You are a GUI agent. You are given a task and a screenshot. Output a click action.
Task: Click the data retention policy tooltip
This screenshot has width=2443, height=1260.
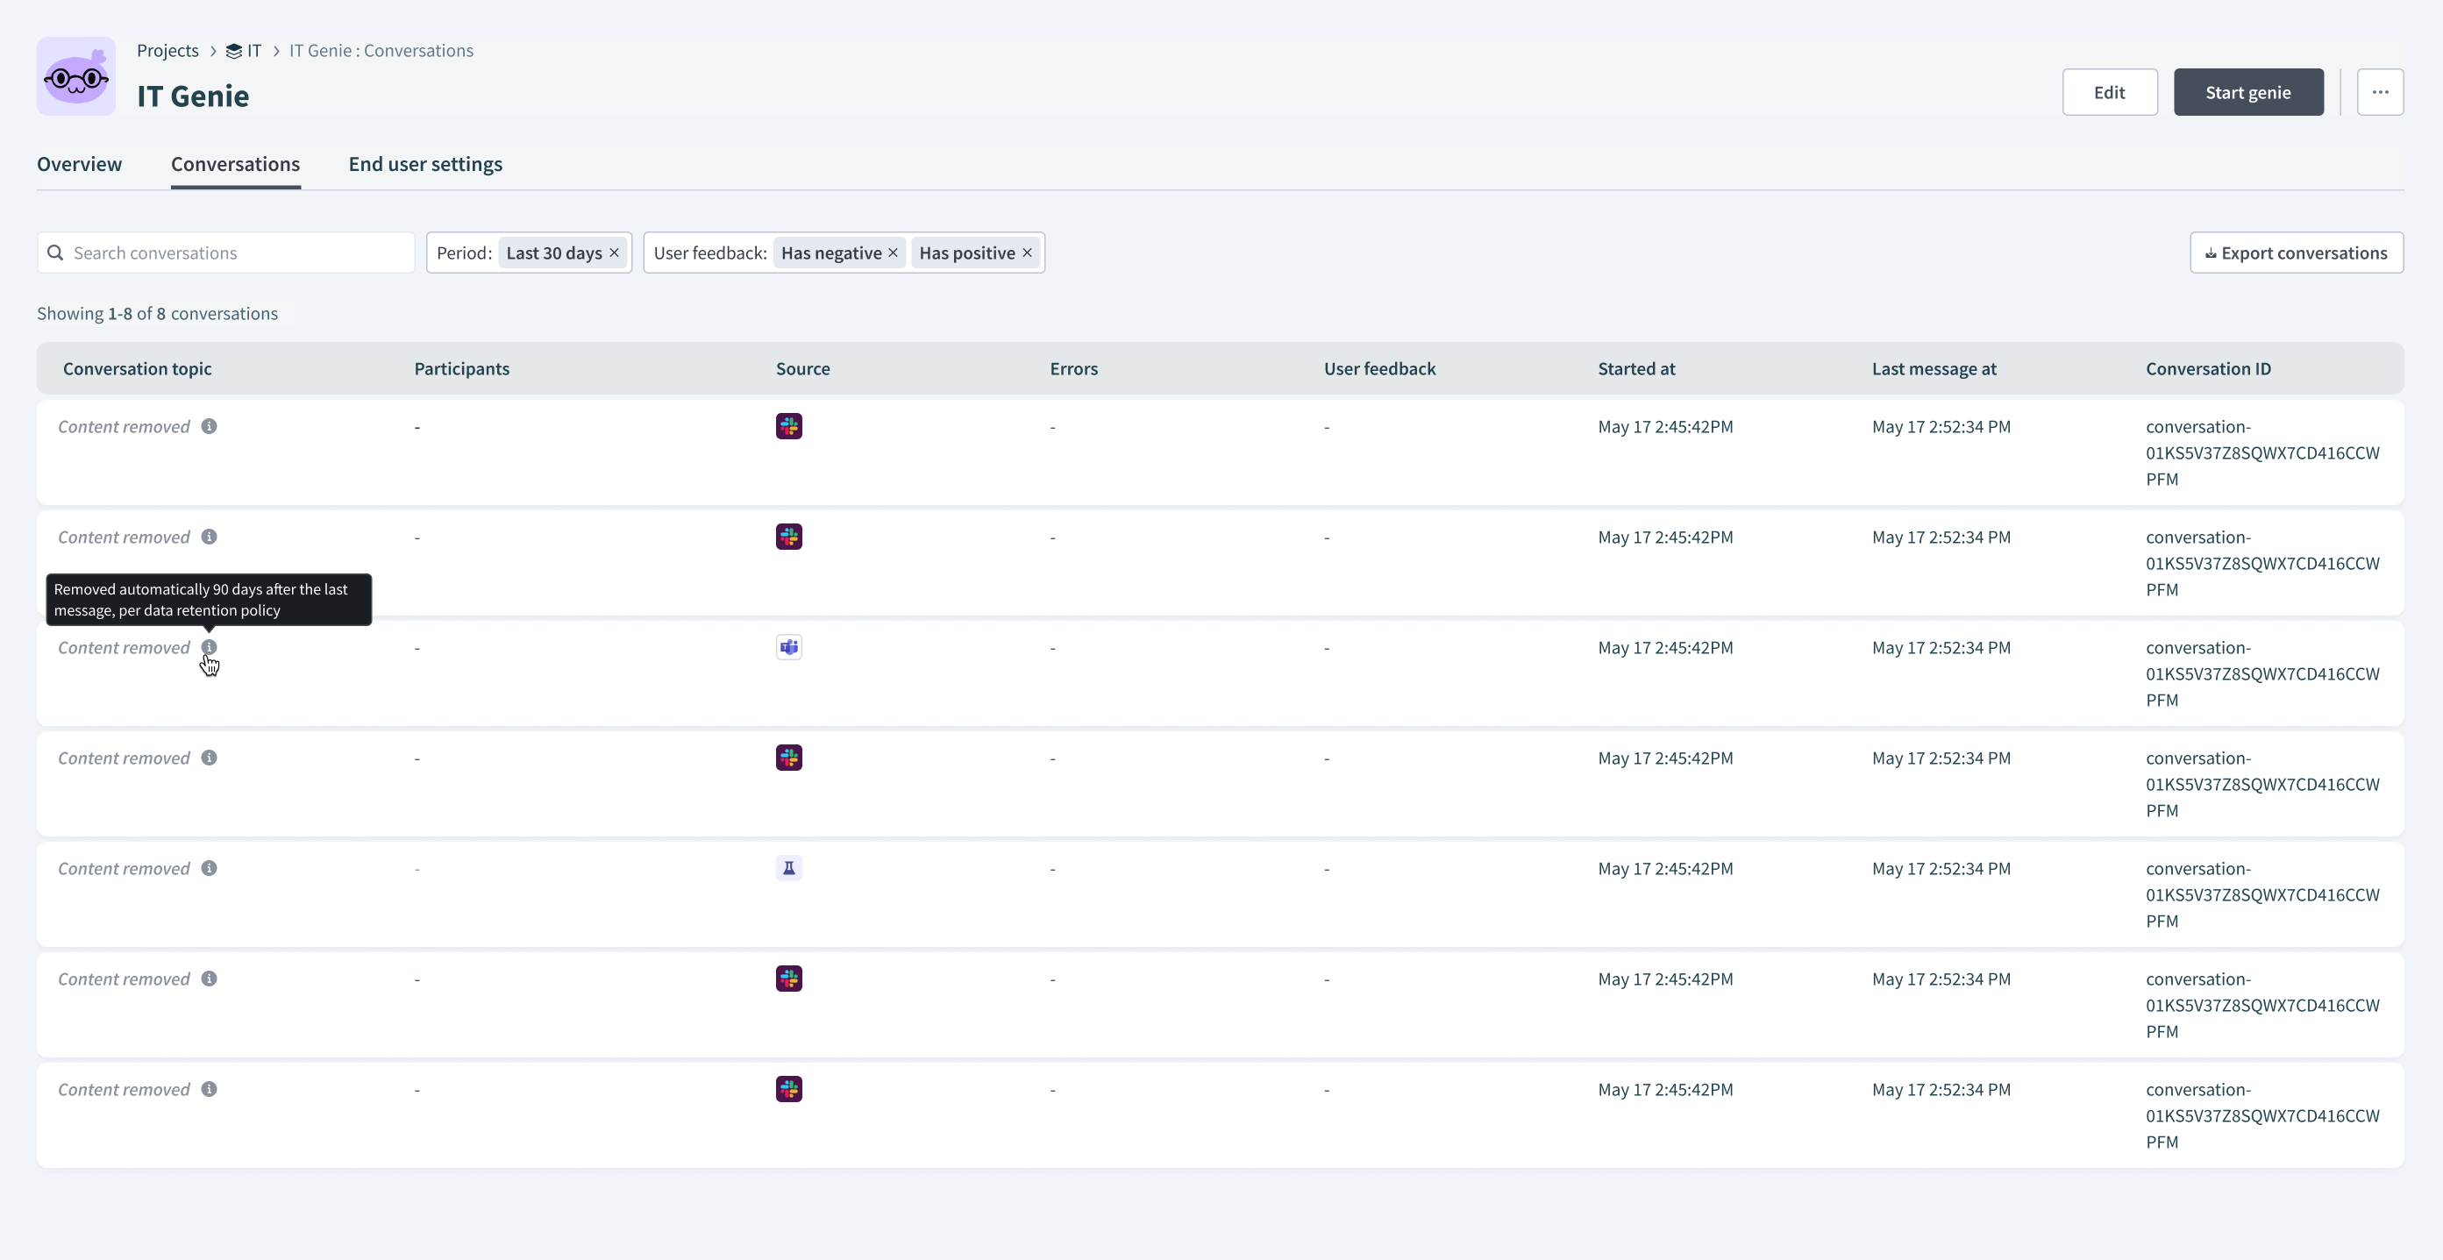(x=209, y=599)
